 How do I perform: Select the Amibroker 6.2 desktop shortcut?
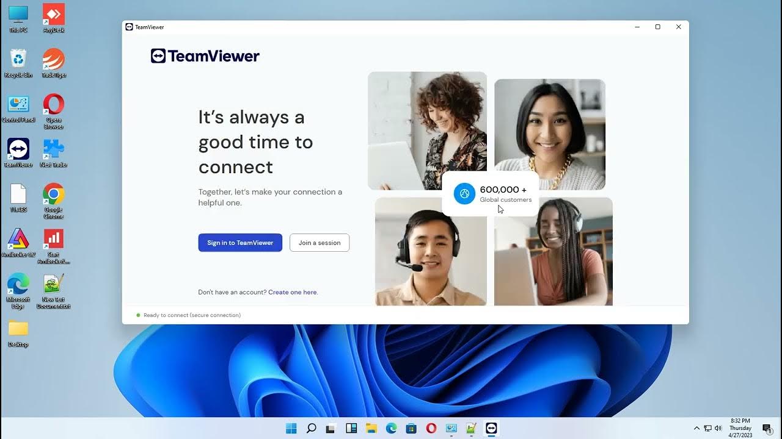18,243
